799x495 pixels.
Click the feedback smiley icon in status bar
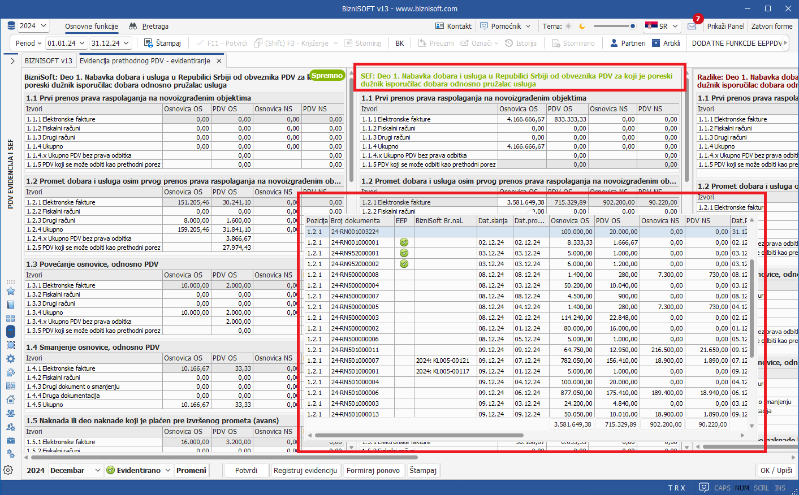pyautogui.click(x=703, y=488)
